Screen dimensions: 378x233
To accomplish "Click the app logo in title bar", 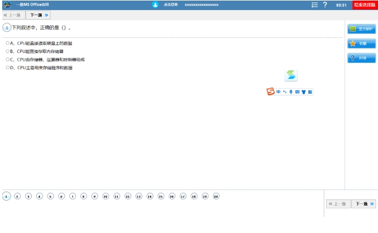I will (7, 4).
